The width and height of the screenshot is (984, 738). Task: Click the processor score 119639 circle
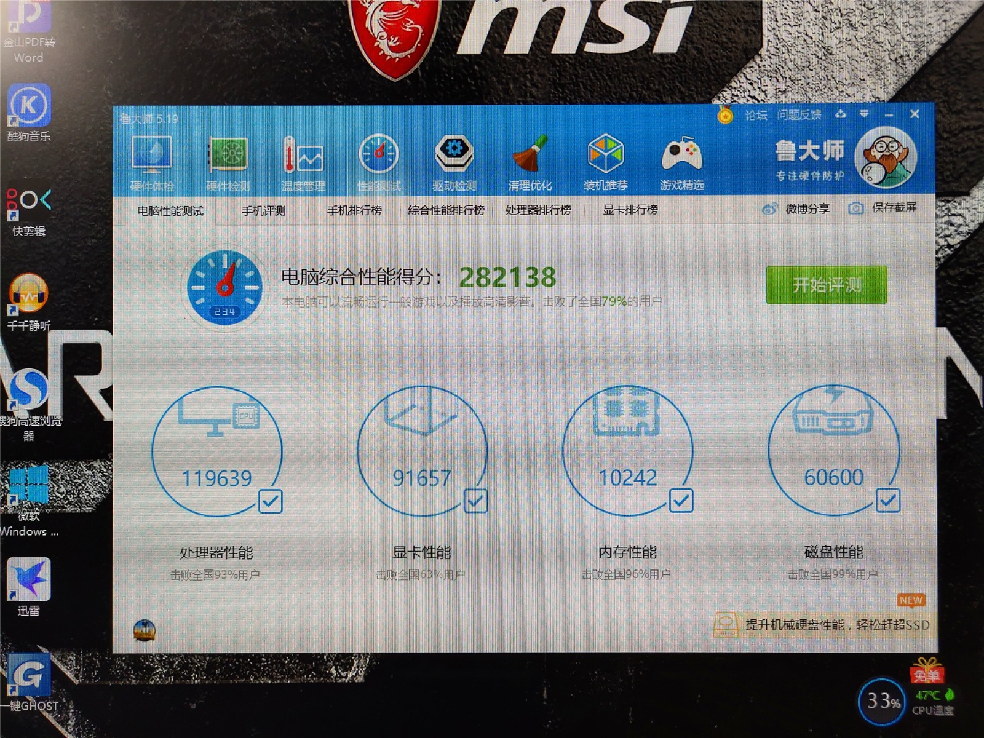[216, 451]
